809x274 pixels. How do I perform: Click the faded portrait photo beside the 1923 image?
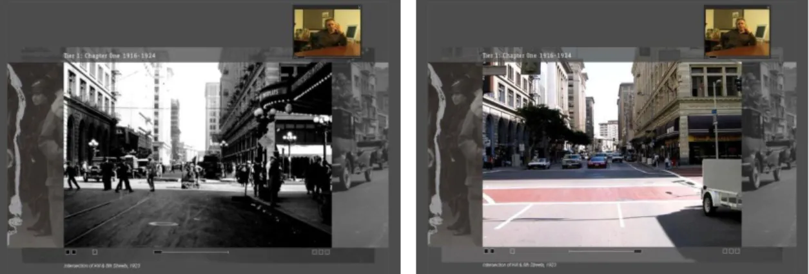tap(35, 154)
